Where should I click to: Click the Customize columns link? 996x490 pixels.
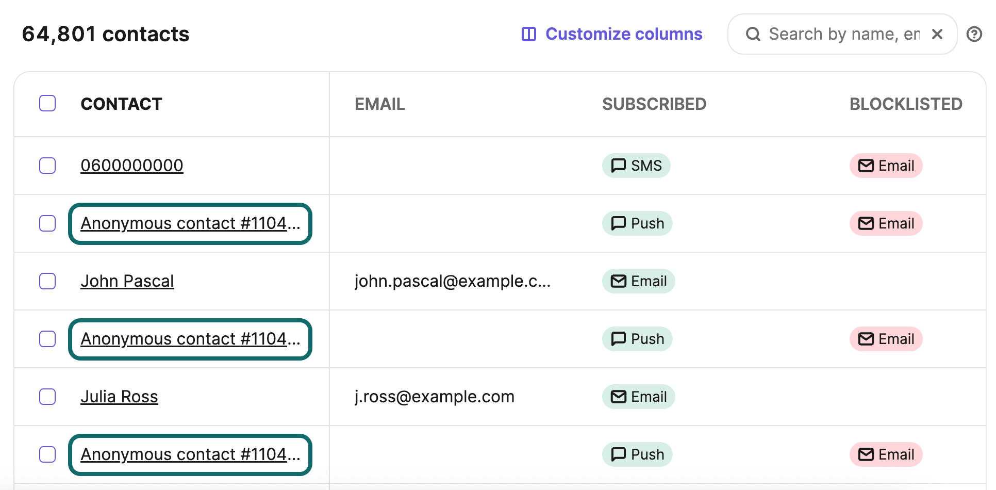(x=623, y=34)
